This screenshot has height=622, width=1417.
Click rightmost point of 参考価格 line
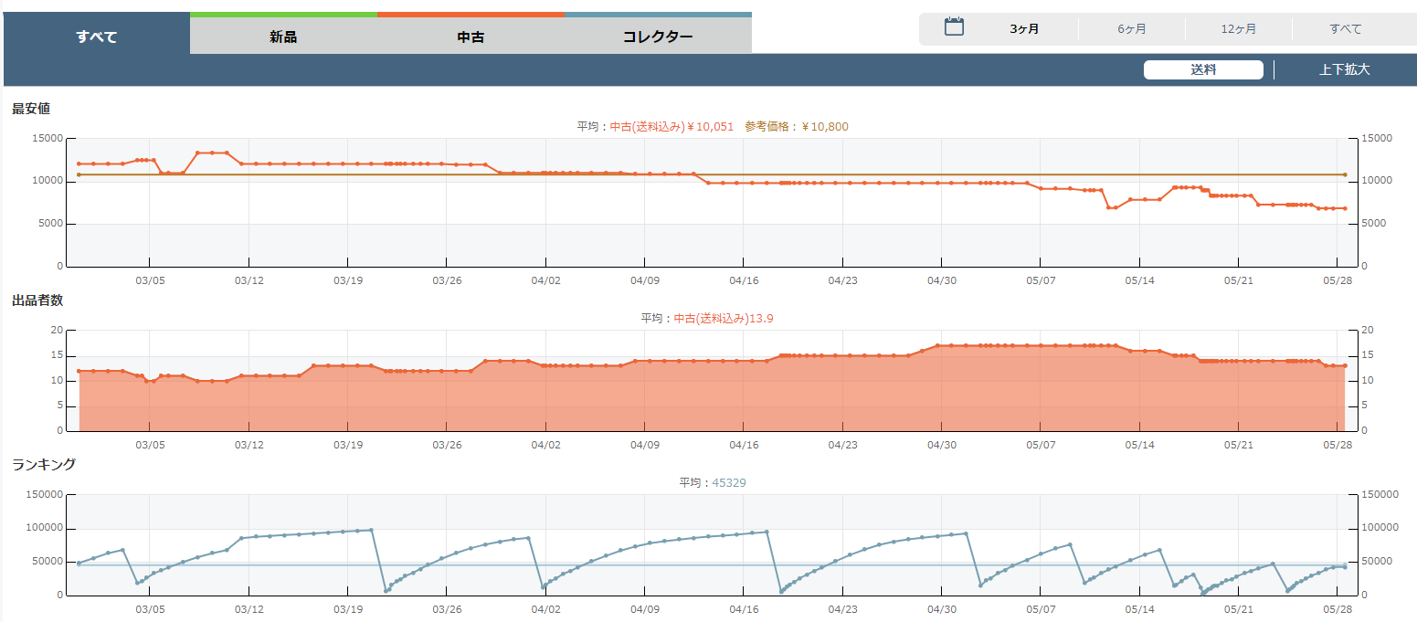tap(1344, 174)
